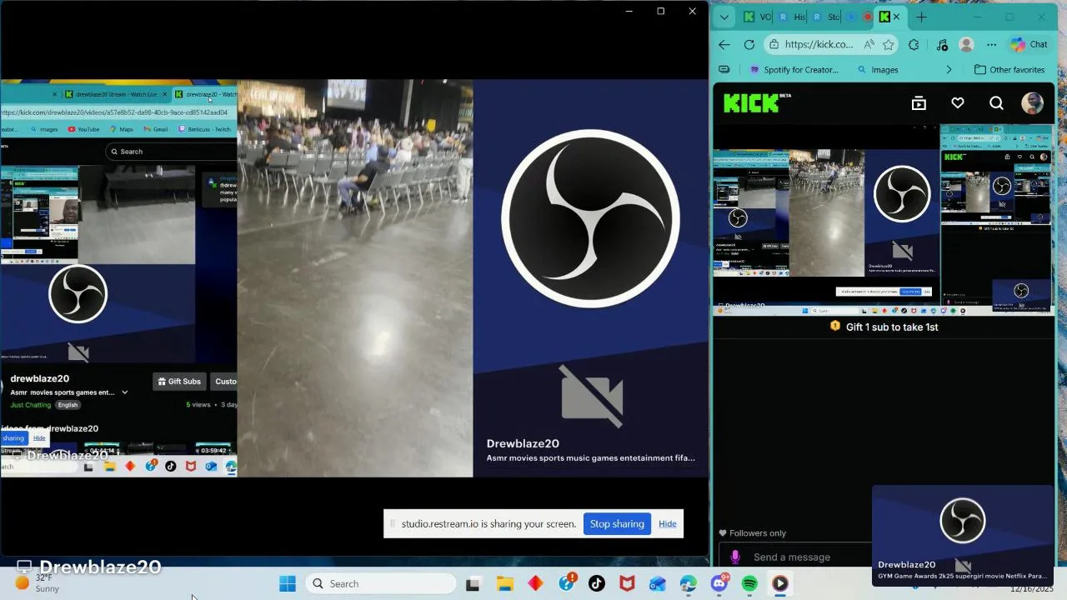Open Copilot Chat in Edge
The width and height of the screenshot is (1067, 600).
pyautogui.click(x=1029, y=45)
